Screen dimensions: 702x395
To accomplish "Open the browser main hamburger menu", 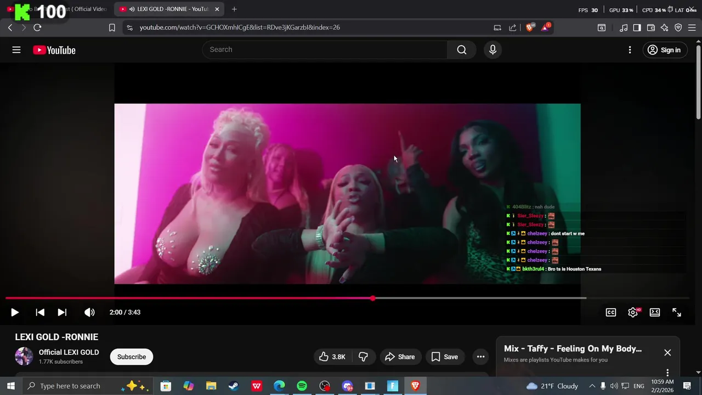I will pos(692,27).
